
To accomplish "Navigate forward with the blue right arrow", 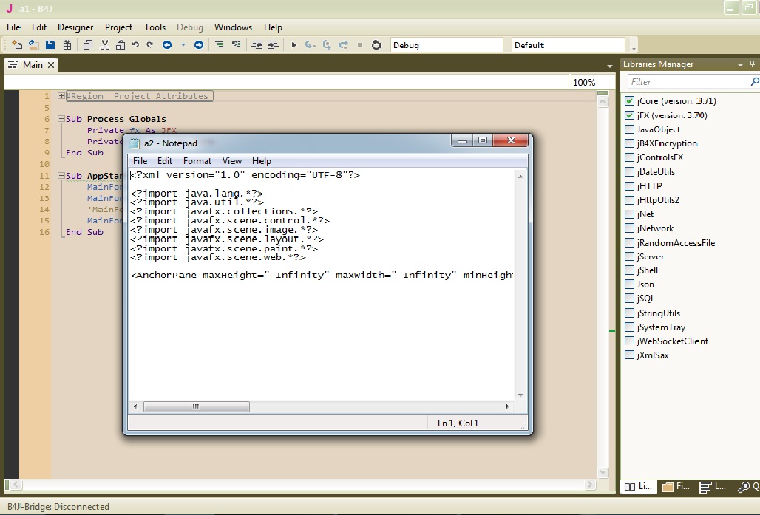I will 198,45.
